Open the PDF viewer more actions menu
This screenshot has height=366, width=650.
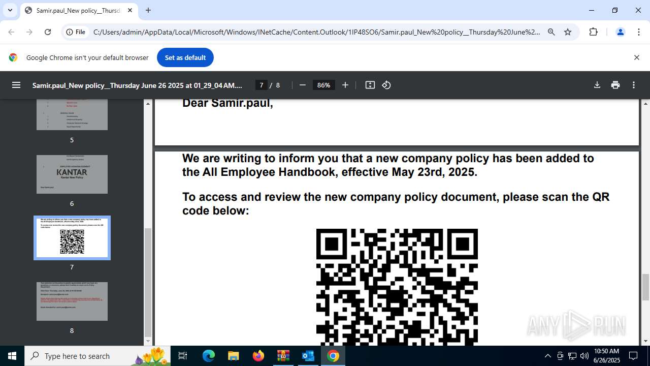[634, 85]
